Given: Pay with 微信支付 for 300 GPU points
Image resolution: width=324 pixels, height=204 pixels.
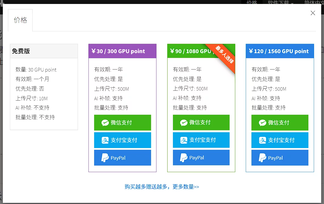Looking at the screenshot, I should click(122, 123).
